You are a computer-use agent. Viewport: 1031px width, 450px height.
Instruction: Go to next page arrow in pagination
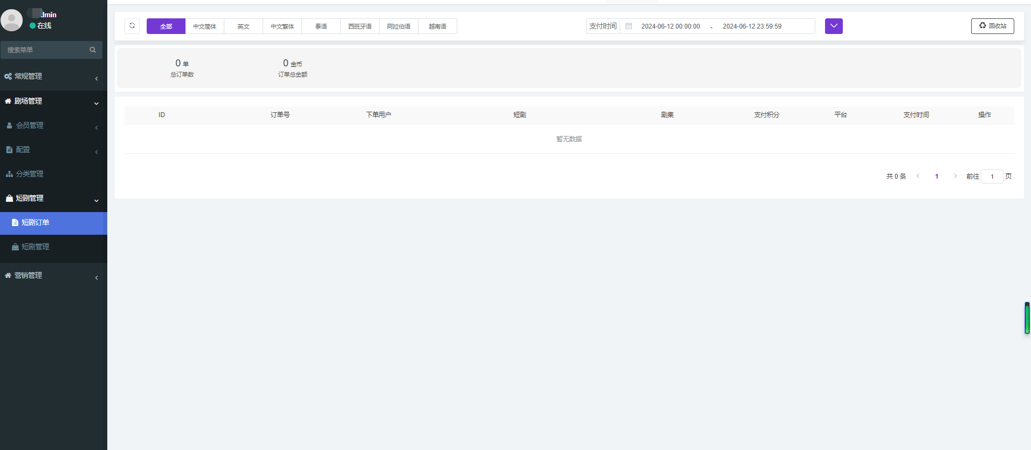pyautogui.click(x=955, y=176)
